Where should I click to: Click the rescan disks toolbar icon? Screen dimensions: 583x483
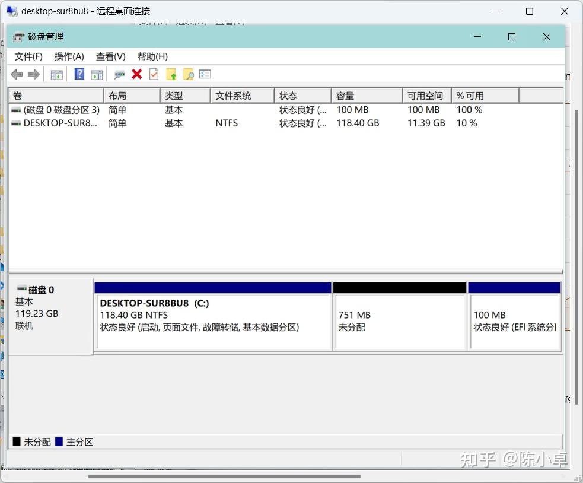point(119,74)
